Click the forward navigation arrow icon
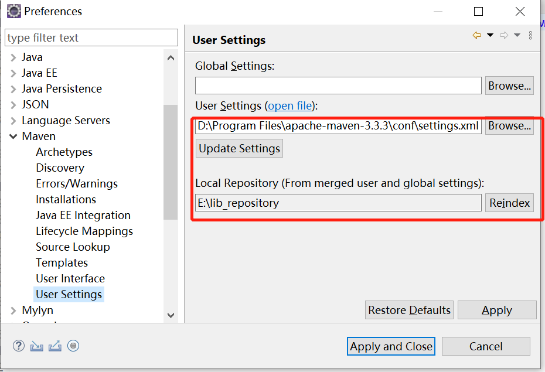Image resolution: width=545 pixels, height=372 pixels. [x=503, y=36]
